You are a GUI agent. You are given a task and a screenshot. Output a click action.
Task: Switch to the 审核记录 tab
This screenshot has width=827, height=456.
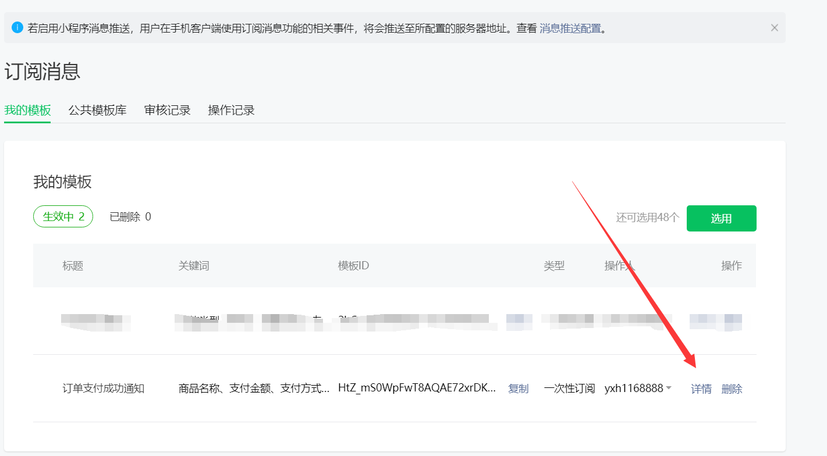167,110
